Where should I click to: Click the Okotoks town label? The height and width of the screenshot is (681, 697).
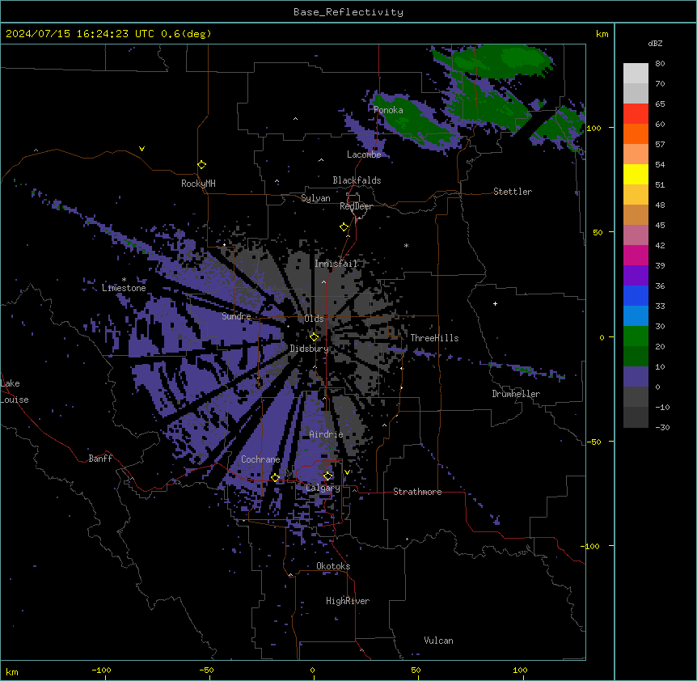tap(333, 566)
